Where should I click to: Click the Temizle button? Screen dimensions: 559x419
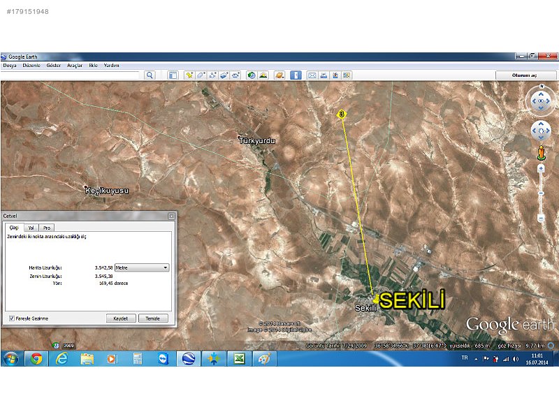click(x=153, y=318)
